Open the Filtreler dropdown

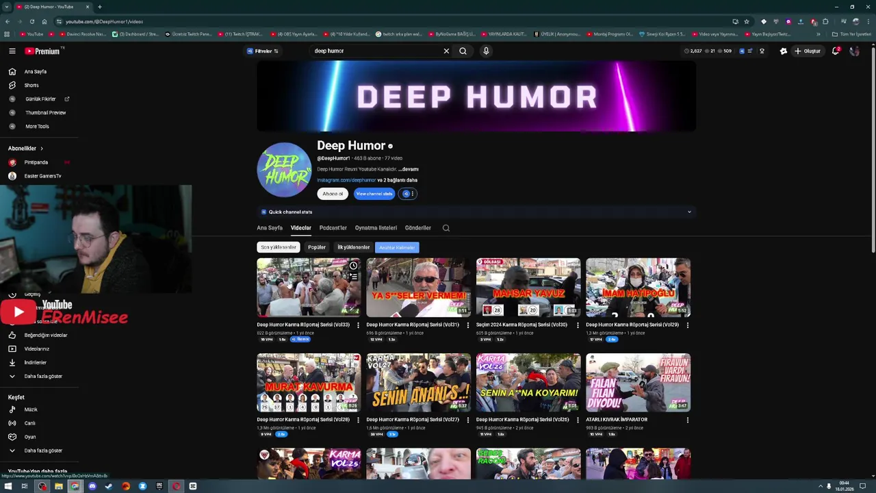[x=263, y=51]
